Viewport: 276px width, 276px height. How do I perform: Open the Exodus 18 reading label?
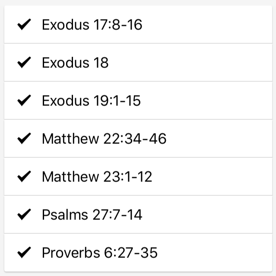(75, 63)
